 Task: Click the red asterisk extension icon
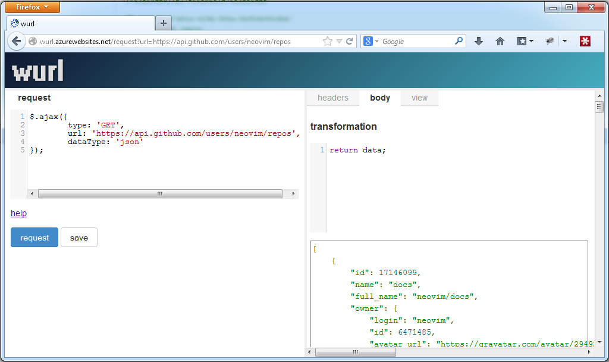click(585, 41)
